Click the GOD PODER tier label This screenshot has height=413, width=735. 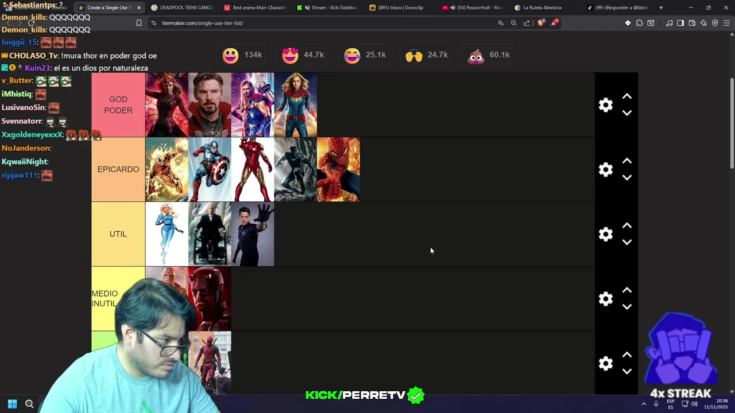[x=118, y=105]
